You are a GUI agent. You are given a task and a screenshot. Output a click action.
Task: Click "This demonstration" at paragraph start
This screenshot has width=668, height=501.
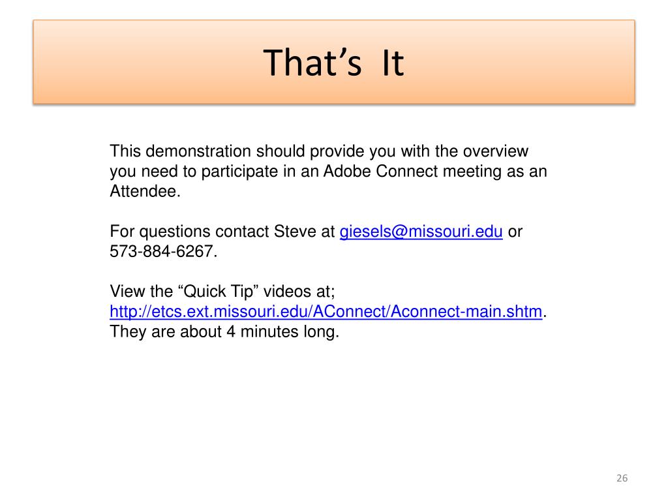[180, 151]
